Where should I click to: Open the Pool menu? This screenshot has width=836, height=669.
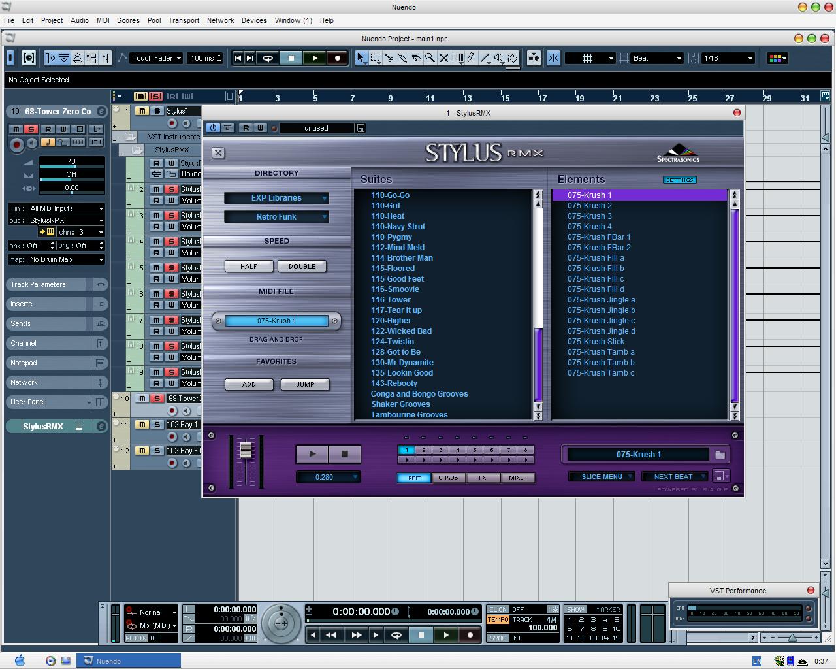point(154,20)
